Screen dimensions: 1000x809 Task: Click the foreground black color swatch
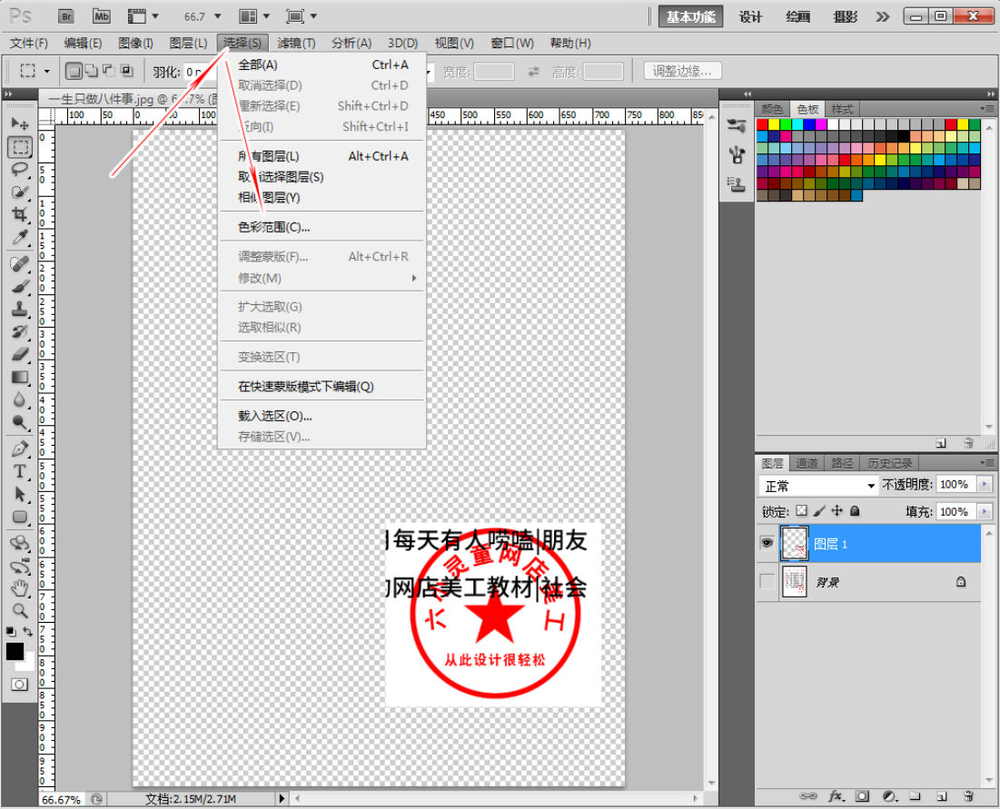point(15,651)
